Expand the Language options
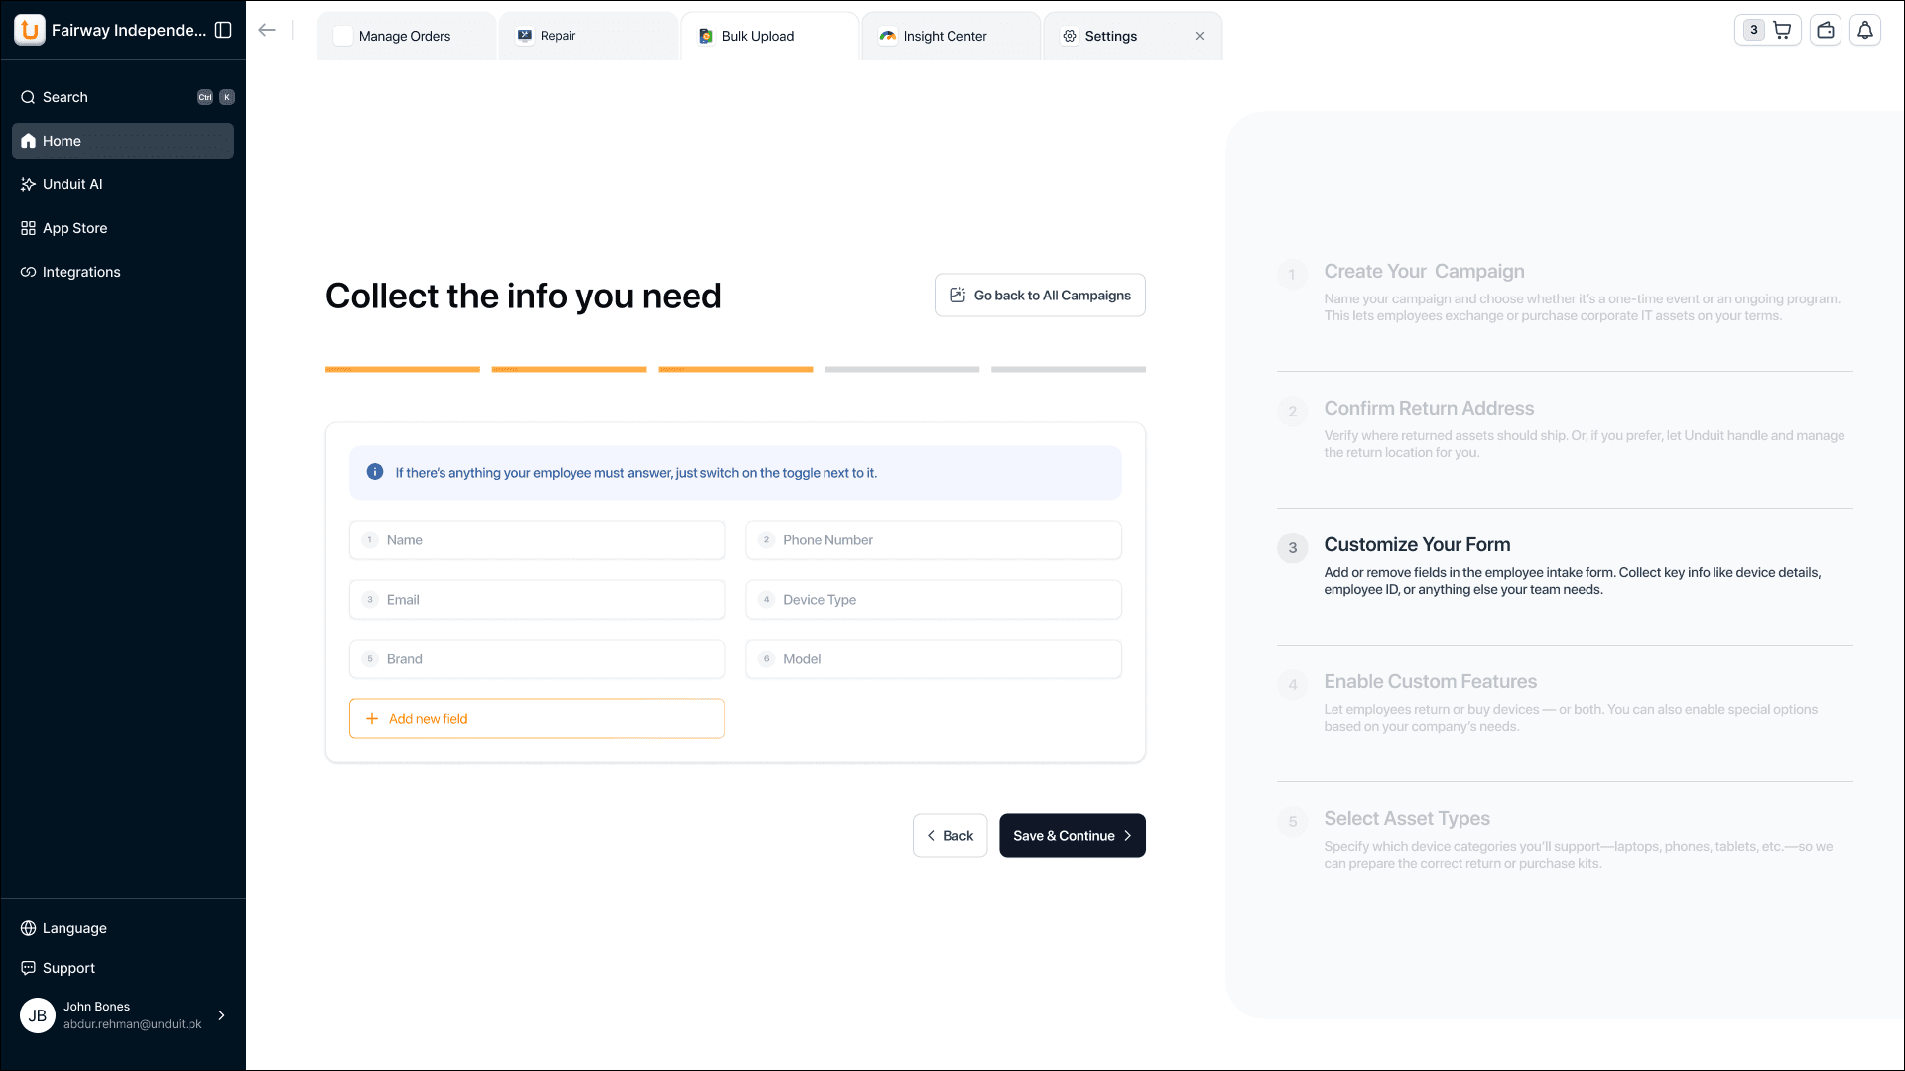 tap(73, 928)
